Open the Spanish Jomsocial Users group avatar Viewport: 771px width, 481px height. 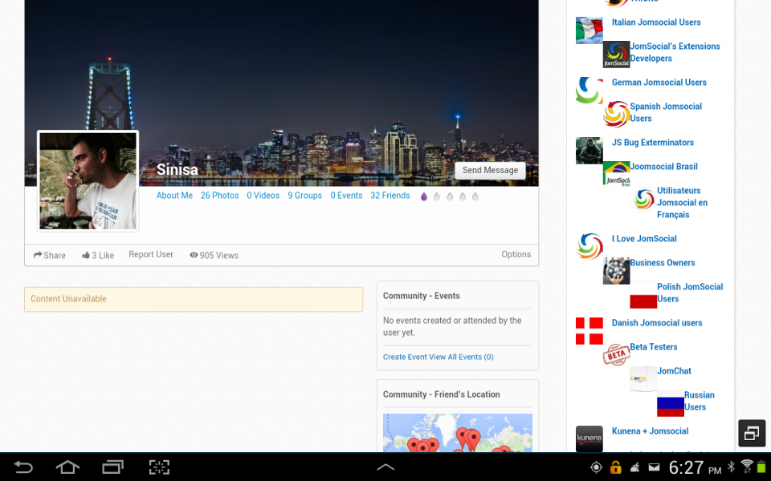(x=616, y=115)
